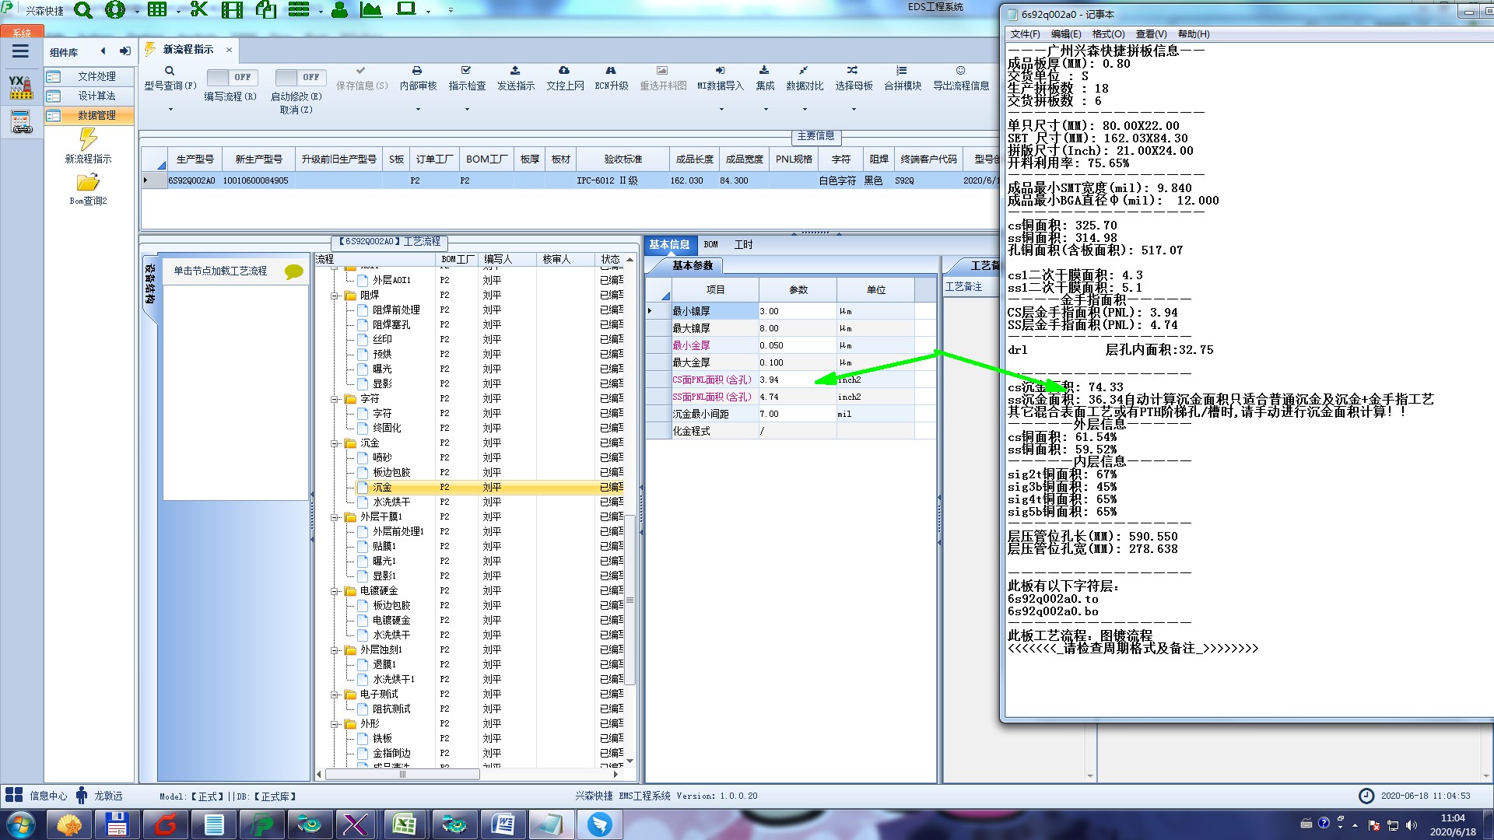1494x840 pixels.
Task: Click the 导出流程信息 smiley icon
Action: 961,71
